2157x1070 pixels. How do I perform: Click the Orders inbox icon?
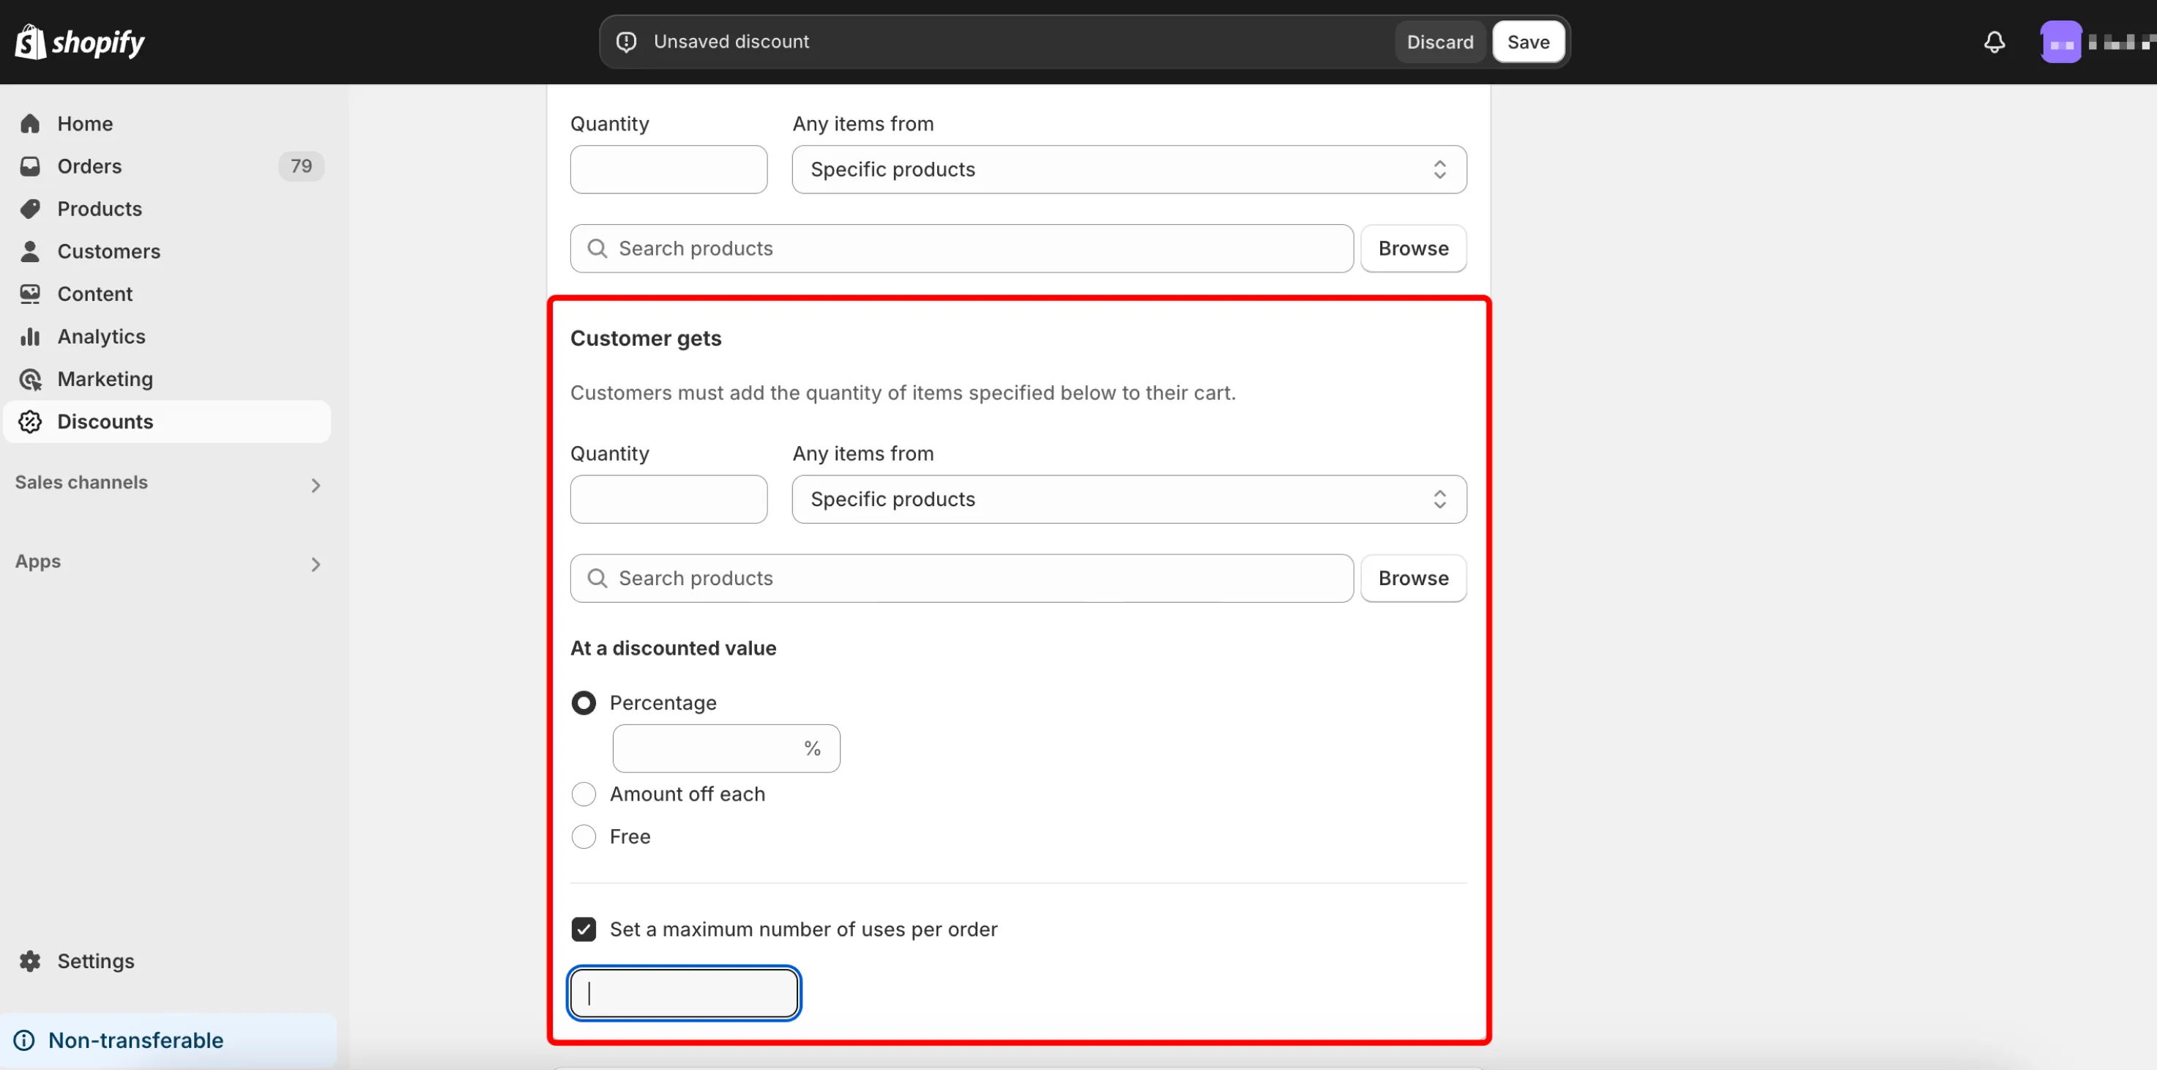(30, 166)
